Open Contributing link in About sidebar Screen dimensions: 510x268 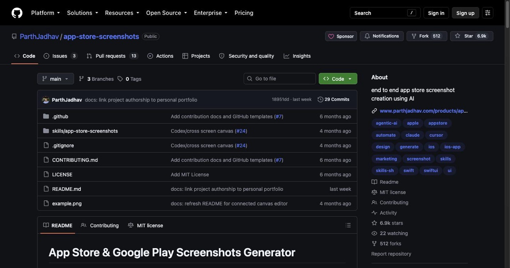[390, 203]
